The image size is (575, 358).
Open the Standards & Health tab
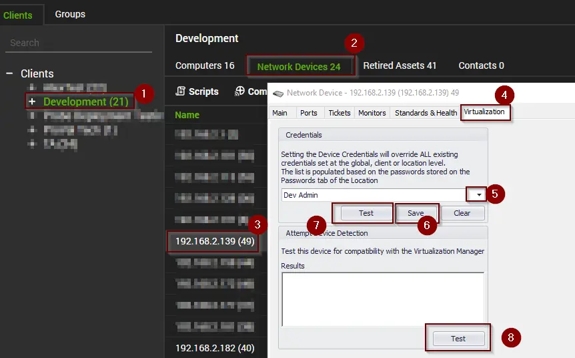click(x=426, y=113)
